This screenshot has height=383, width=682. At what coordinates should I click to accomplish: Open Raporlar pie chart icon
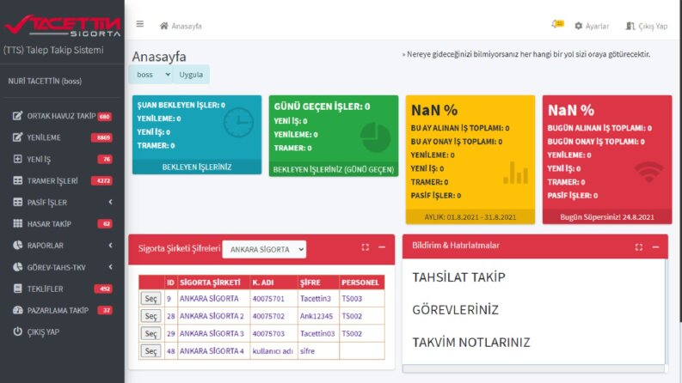coord(17,246)
